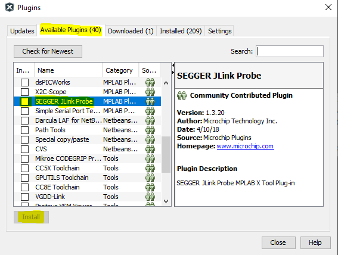Viewport: 338px width, 255px height.
Task: Open the www.microchip.com homepage link
Action: (245, 146)
